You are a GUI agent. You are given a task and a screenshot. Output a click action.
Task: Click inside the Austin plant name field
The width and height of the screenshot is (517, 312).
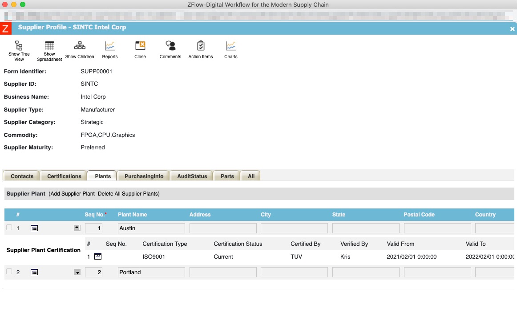click(151, 228)
